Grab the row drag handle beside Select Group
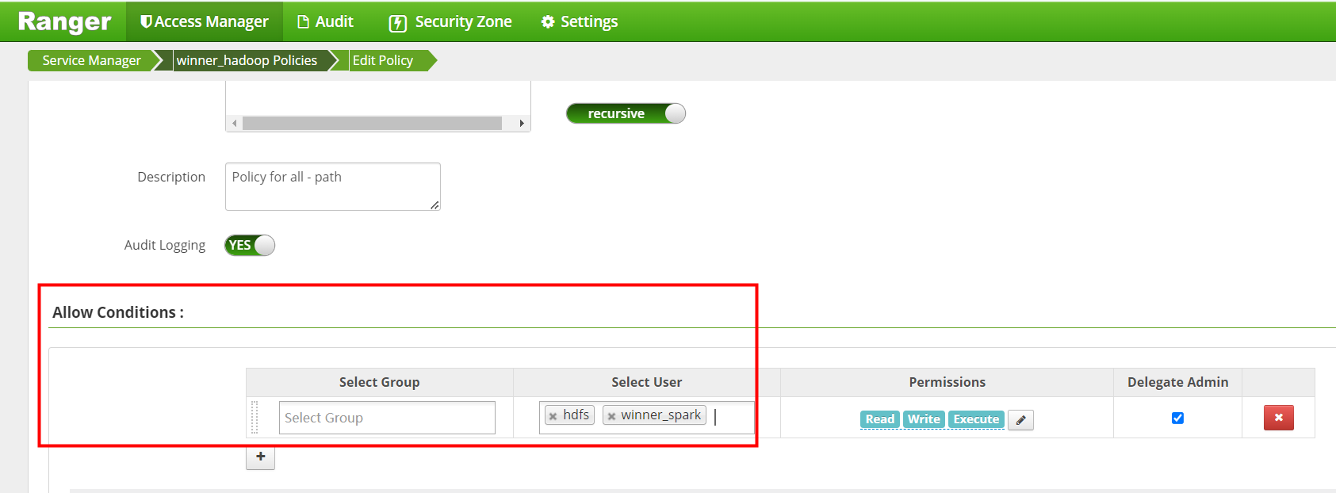Viewport: 1336px width, 493px height. [255, 417]
